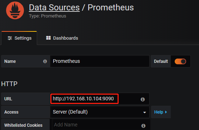Switch to the Dashboards tab

coord(62,38)
